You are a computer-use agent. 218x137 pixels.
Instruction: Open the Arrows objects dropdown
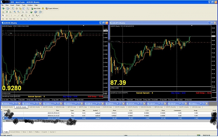pyautogui.click(x=37, y=16)
